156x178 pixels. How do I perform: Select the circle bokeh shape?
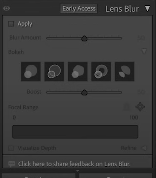click(x=31, y=72)
